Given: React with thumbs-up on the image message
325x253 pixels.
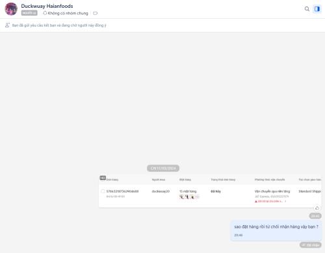Looking at the screenshot, I should [317, 208].
